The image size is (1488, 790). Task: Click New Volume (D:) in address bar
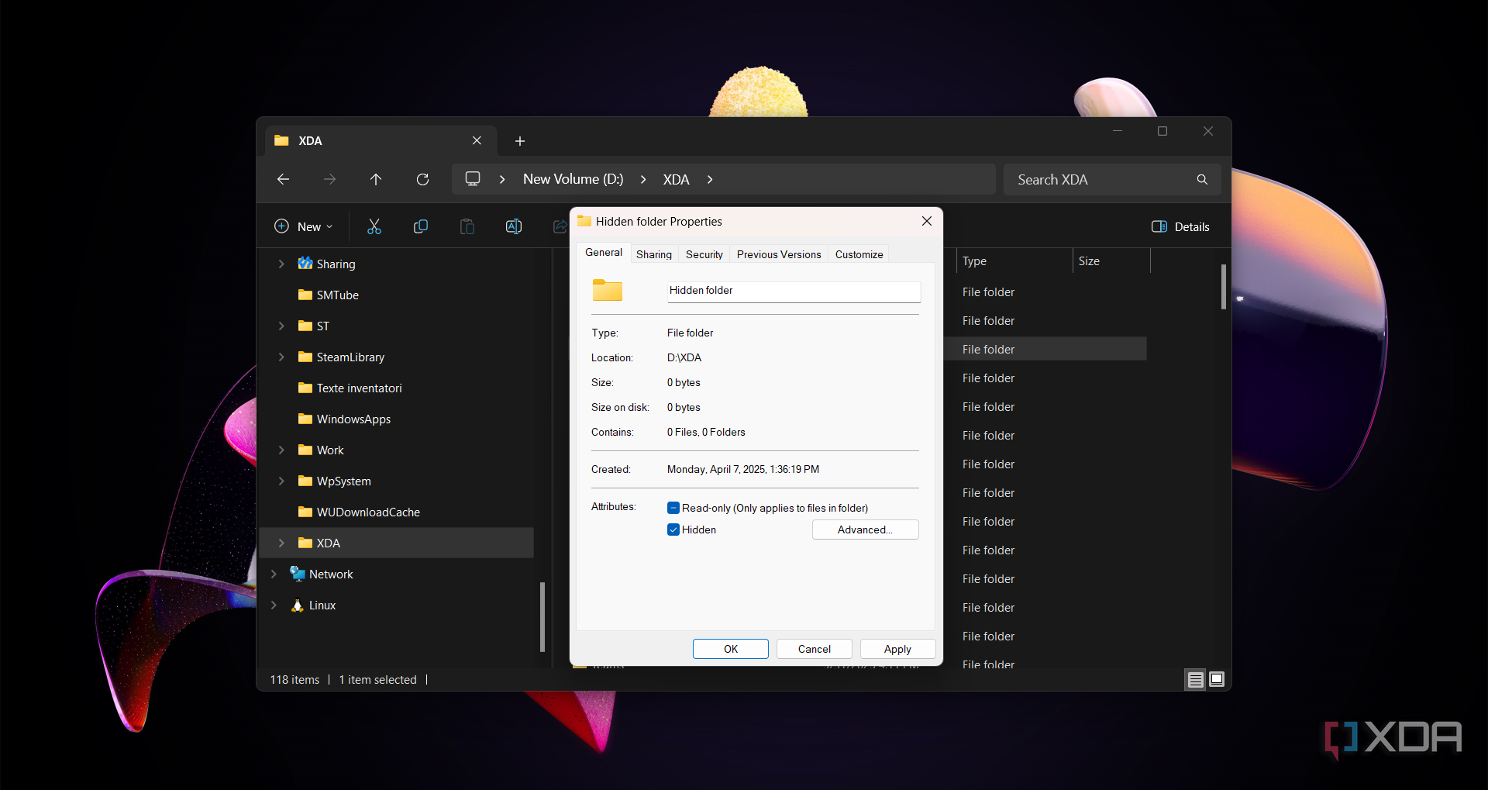pyautogui.click(x=573, y=179)
